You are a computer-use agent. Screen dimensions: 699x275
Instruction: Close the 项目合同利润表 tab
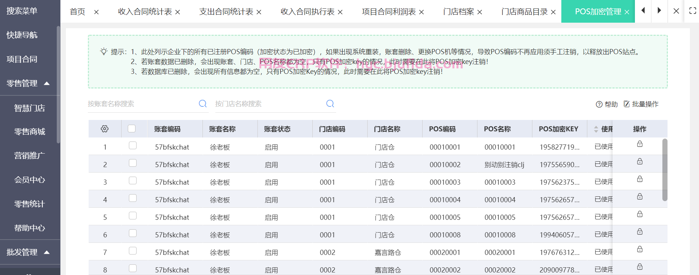421,12
